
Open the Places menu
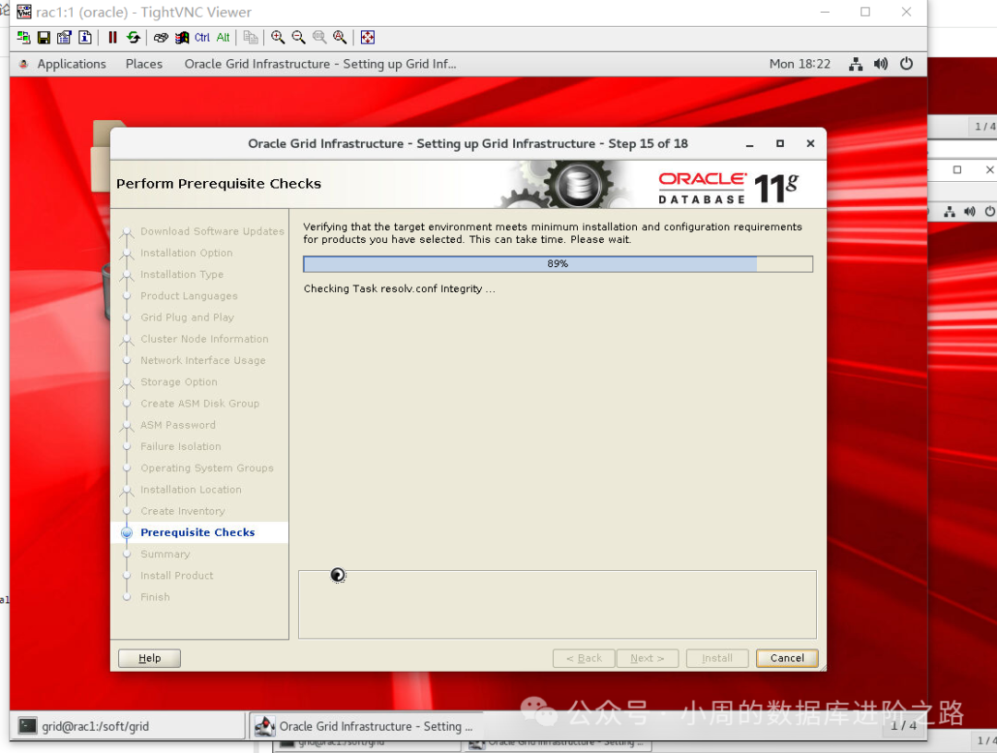(x=144, y=64)
